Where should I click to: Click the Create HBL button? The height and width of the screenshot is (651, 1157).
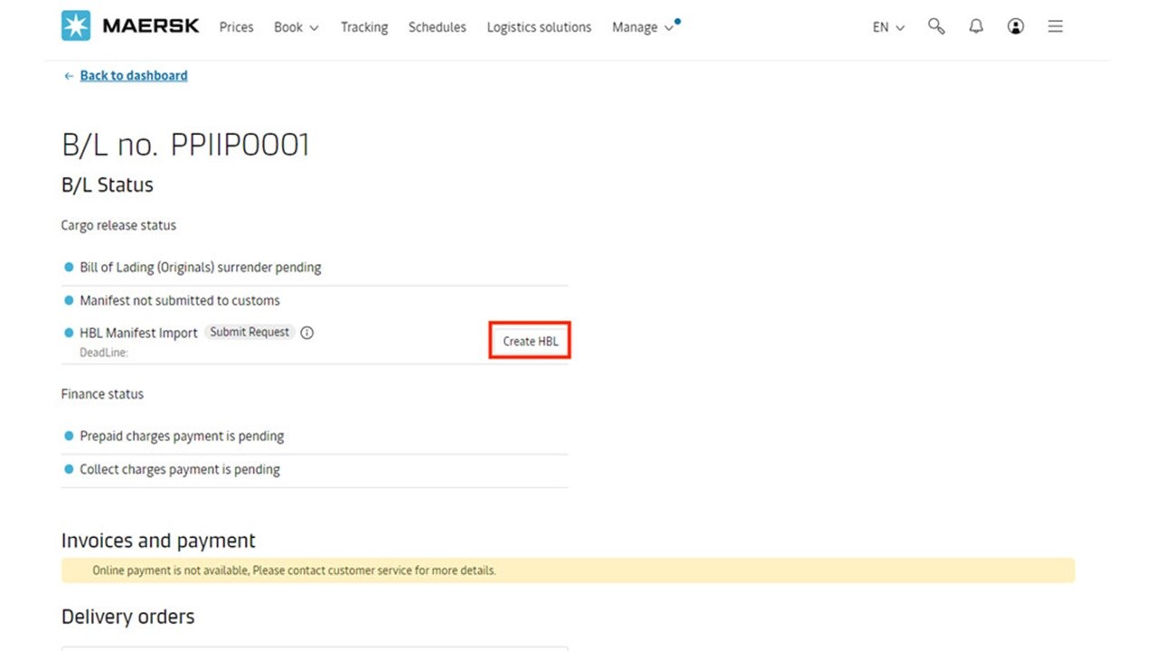[x=530, y=341]
